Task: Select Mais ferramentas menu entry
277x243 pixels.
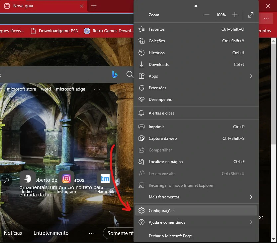Action: point(196,197)
